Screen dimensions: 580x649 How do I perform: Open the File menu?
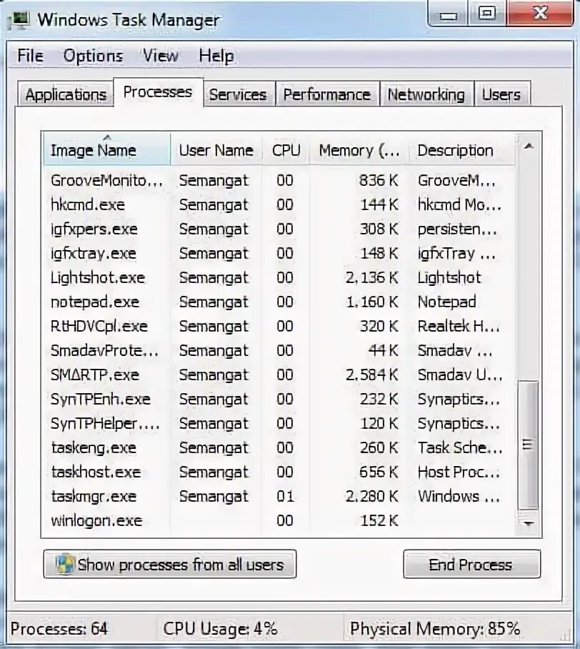(30, 56)
